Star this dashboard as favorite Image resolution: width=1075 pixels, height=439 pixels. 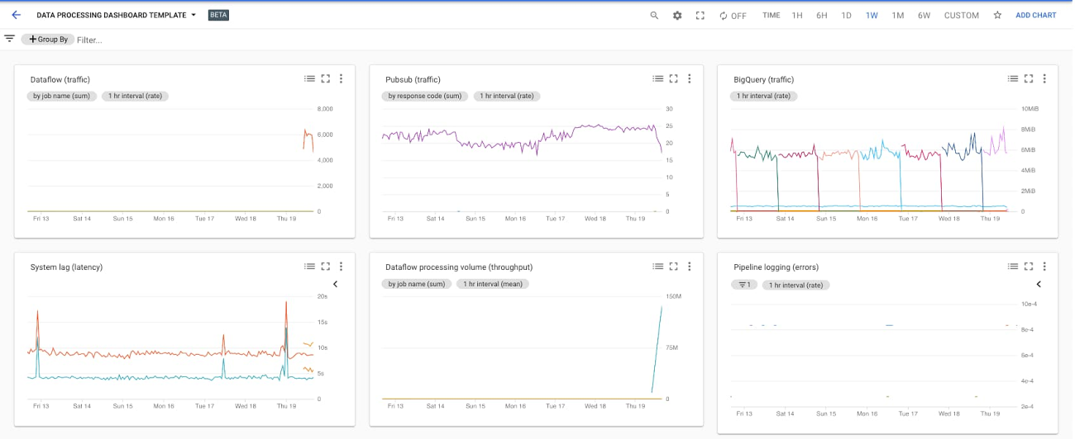pos(997,15)
